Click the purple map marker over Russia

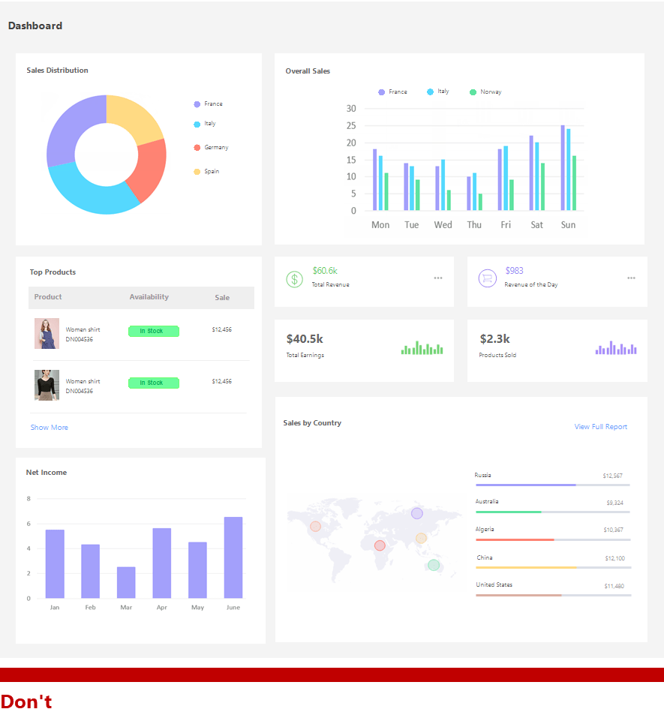pos(417,513)
